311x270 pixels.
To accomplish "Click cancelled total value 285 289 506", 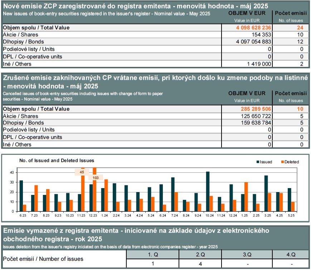I will tap(256, 109).
